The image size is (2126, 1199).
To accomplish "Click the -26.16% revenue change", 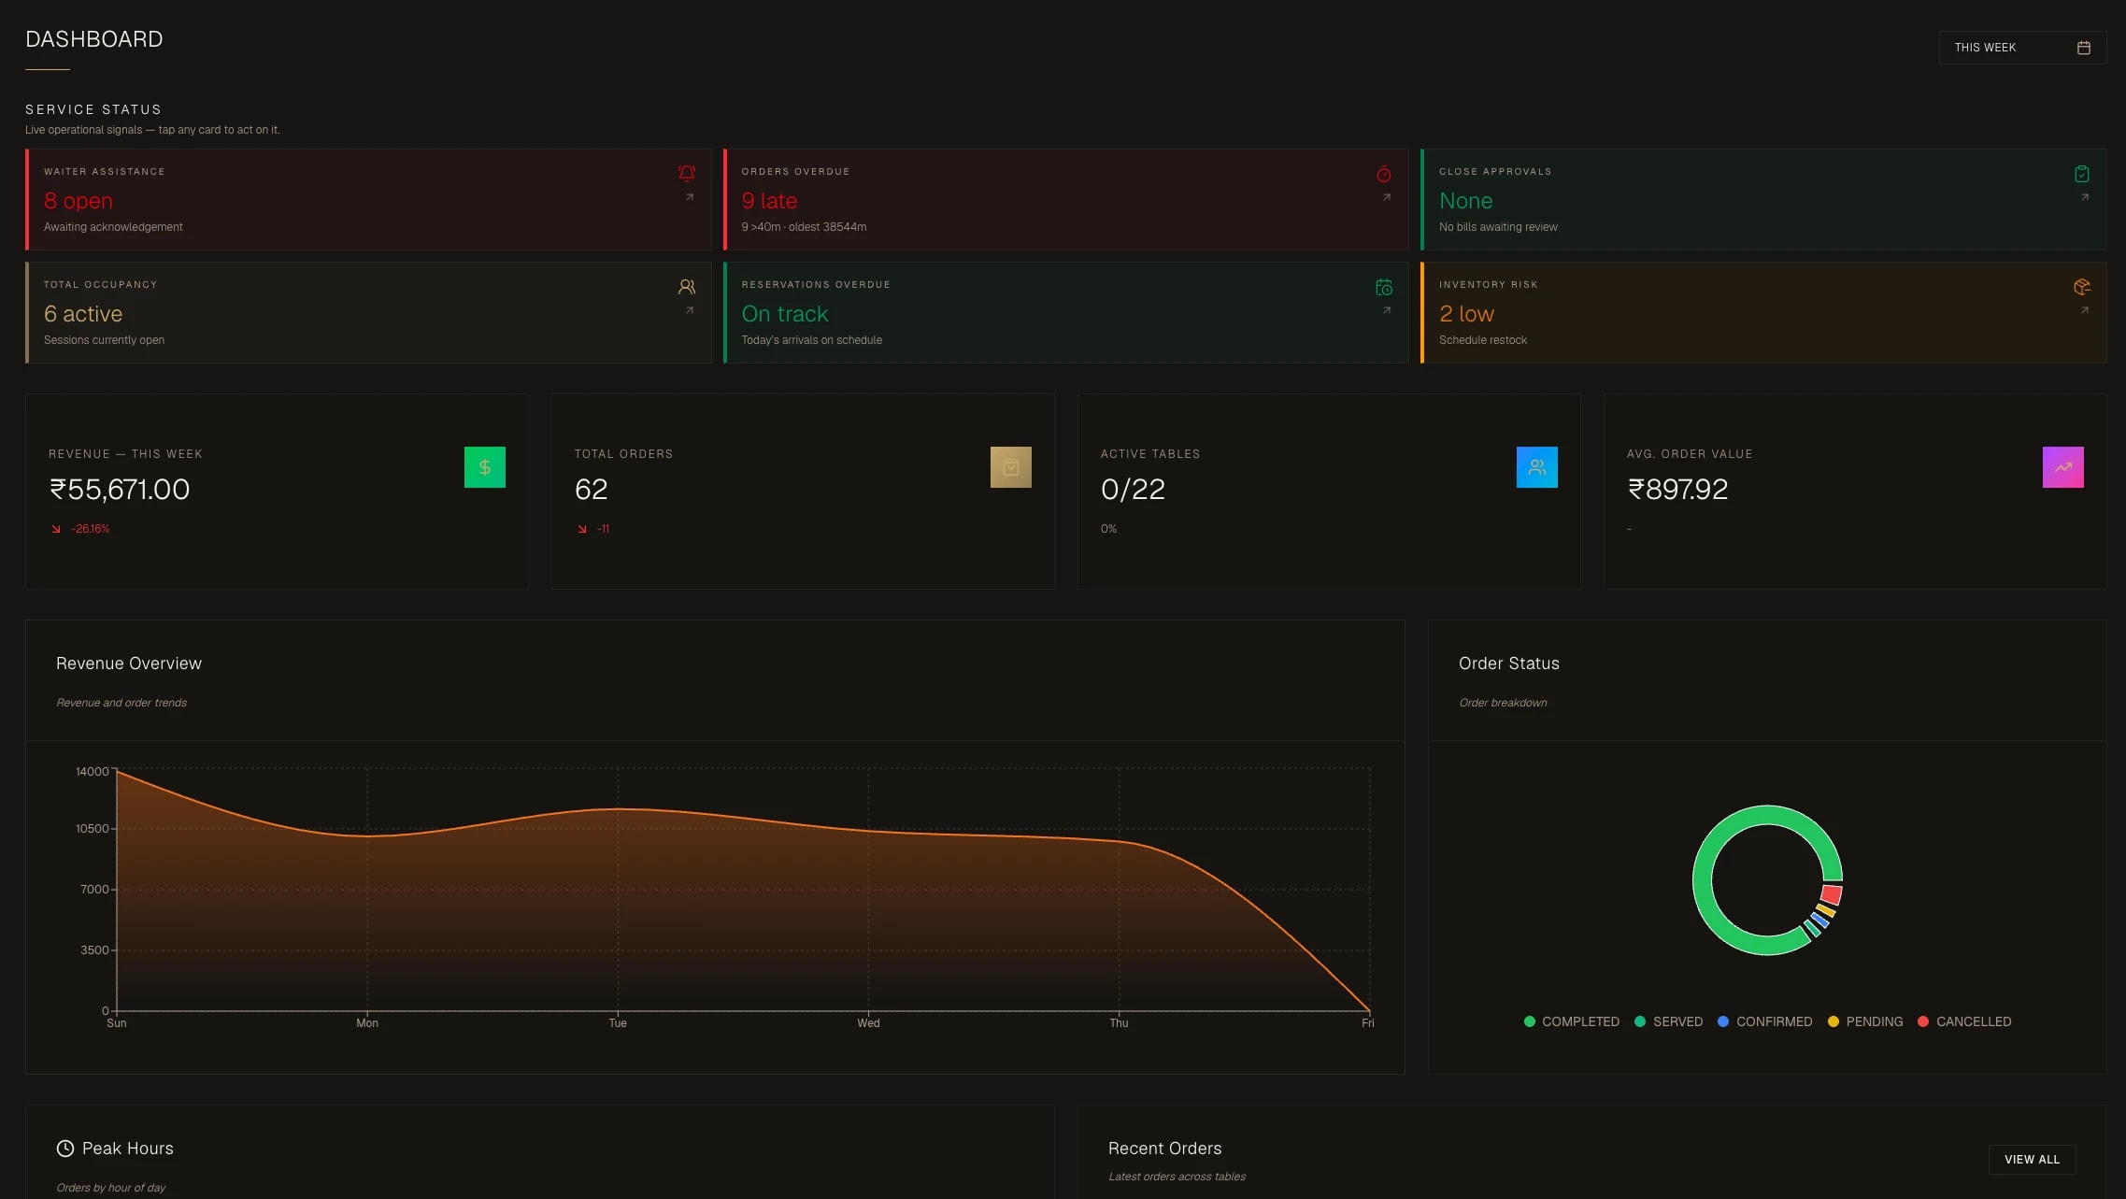I will tap(90, 529).
